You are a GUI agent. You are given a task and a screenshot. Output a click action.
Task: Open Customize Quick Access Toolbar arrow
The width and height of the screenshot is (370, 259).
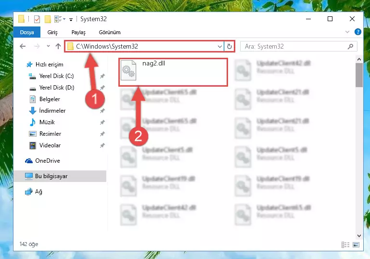pos(71,20)
